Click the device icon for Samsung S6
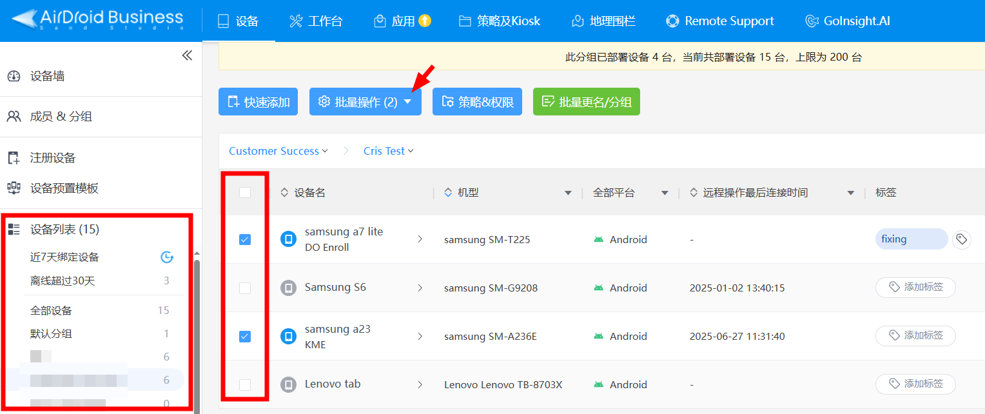This screenshot has height=414, width=985. pos(288,288)
